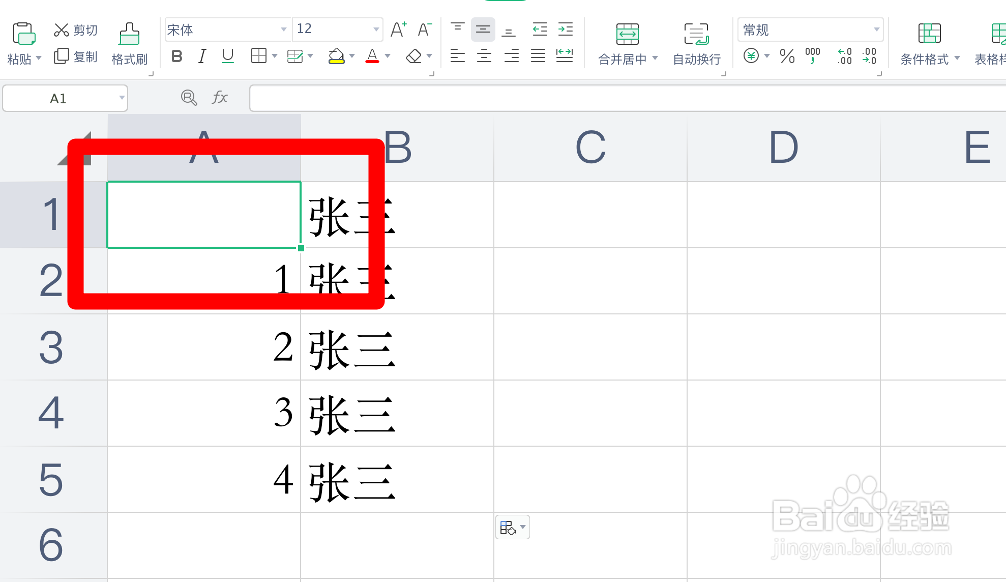Toggle italic formatting
The image size is (1006, 582).
tap(202, 56)
